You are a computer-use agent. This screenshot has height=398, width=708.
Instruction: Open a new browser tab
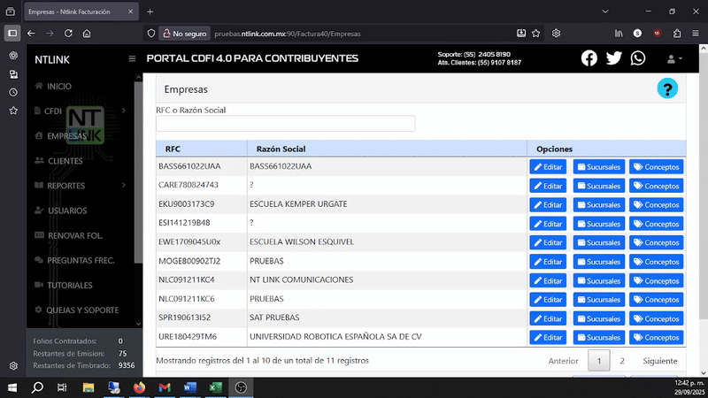pos(150,11)
